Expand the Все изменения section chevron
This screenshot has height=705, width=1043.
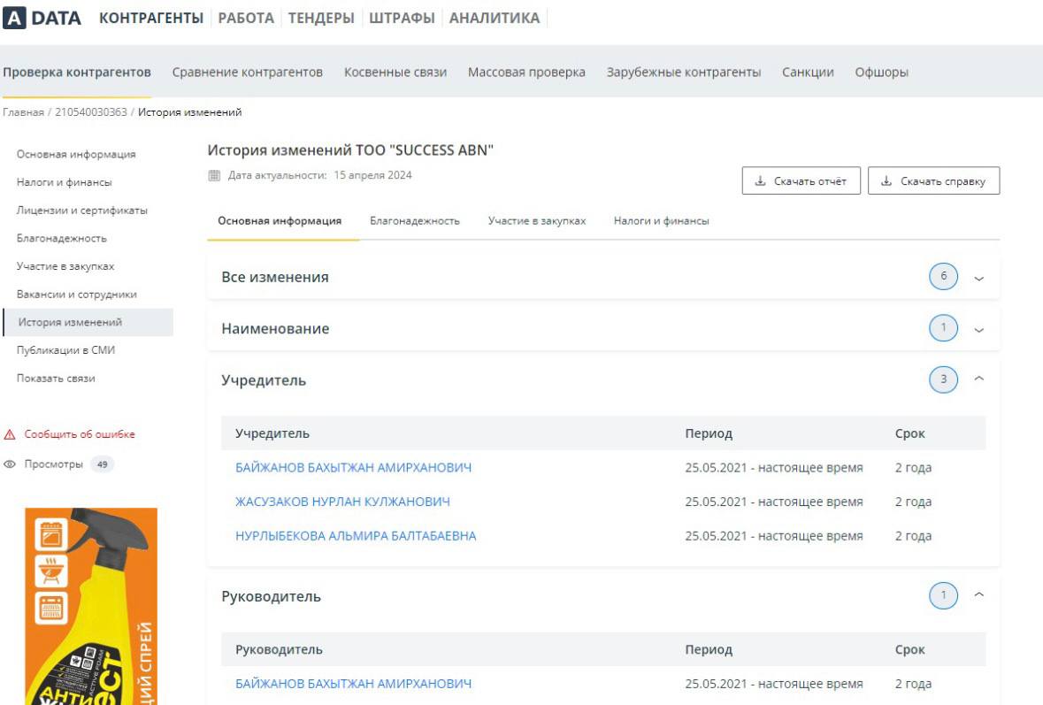[979, 278]
